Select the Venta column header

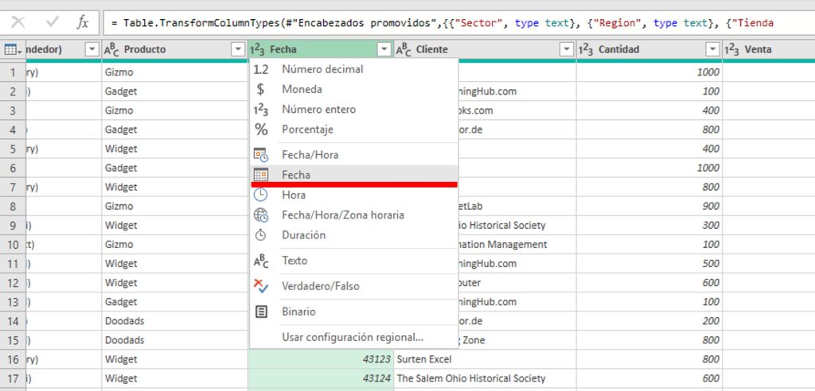tap(768, 50)
